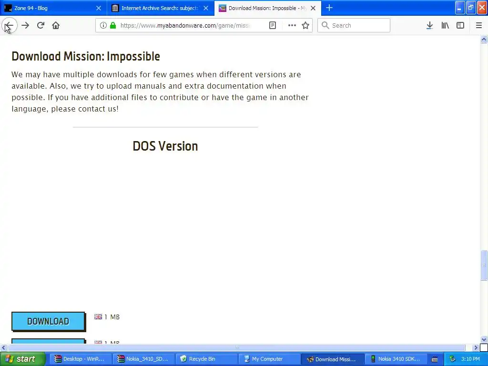This screenshot has width=488, height=366.
Task: Click the vertical scrollbar thumb
Action: (484, 265)
